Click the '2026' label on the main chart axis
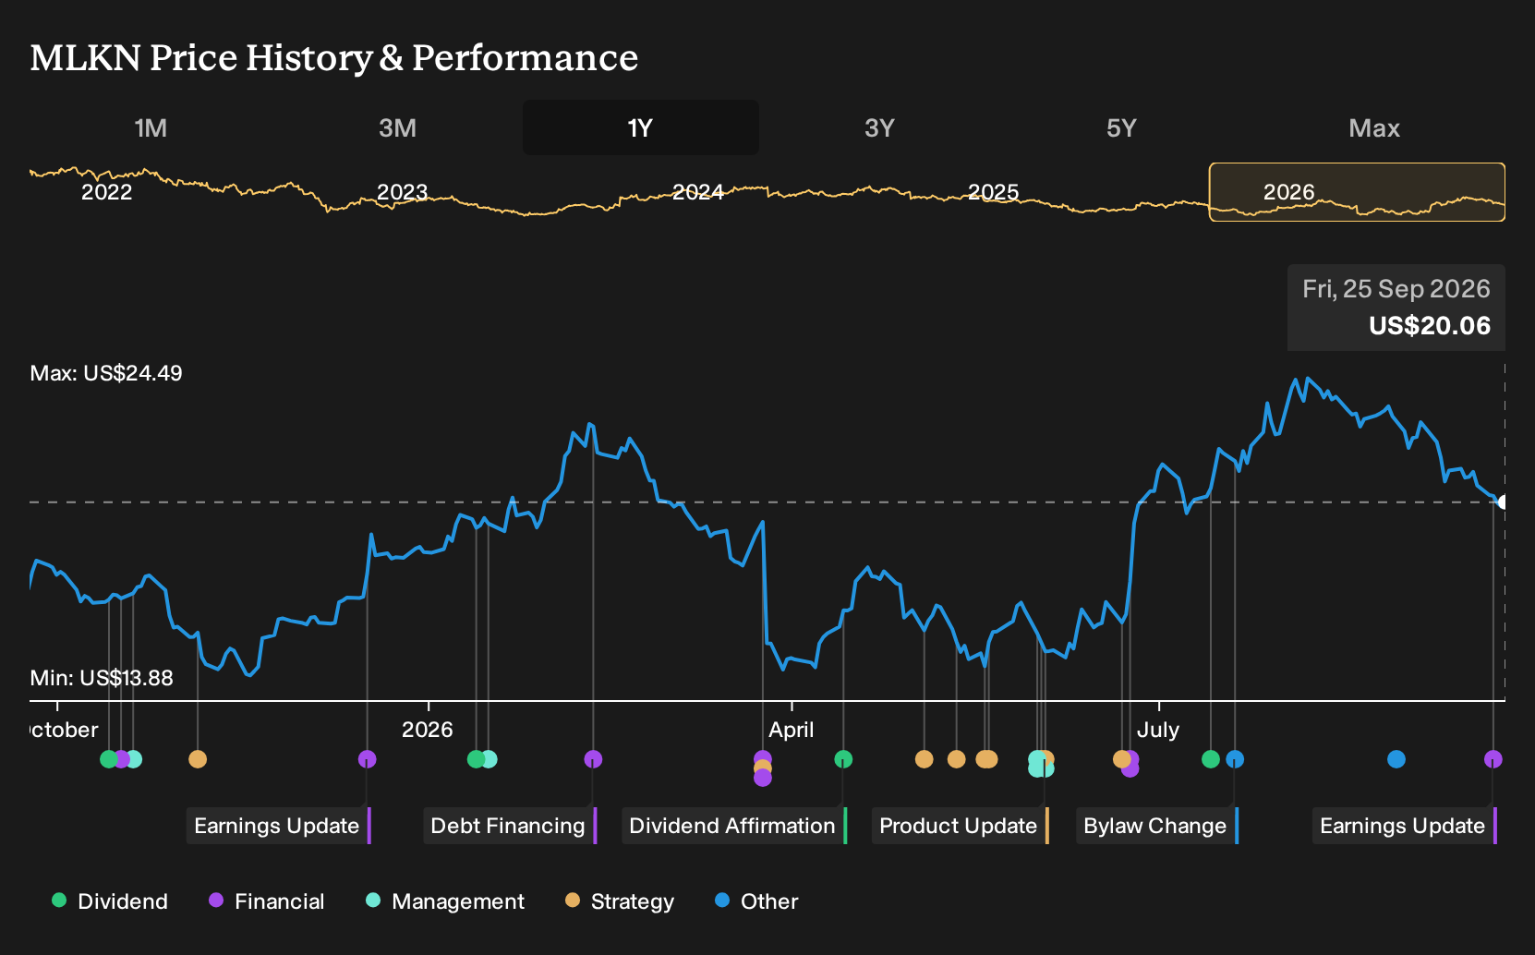This screenshot has height=955, width=1535. [x=428, y=730]
